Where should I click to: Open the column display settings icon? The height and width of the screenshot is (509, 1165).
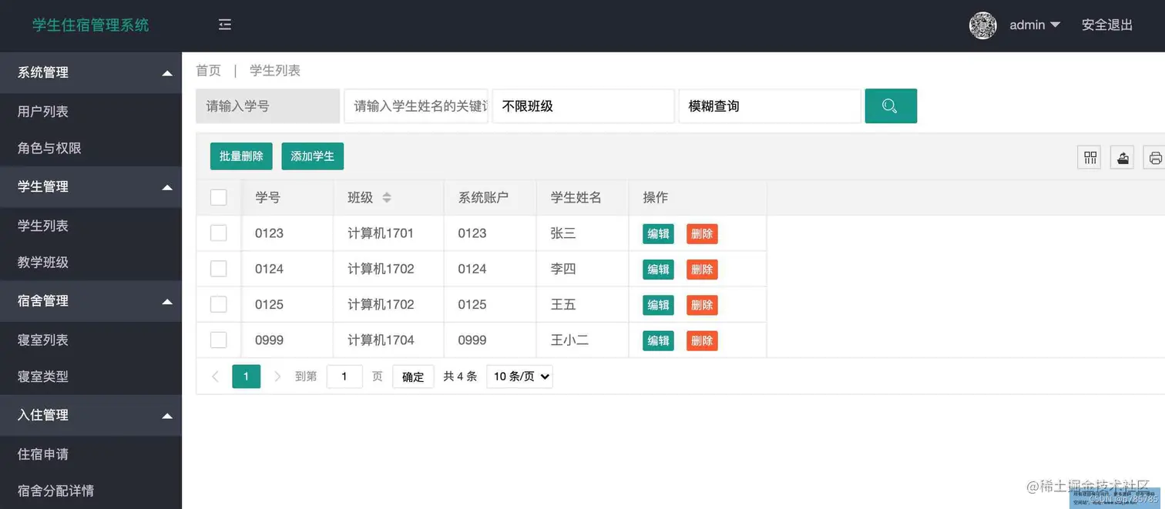(1089, 156)
